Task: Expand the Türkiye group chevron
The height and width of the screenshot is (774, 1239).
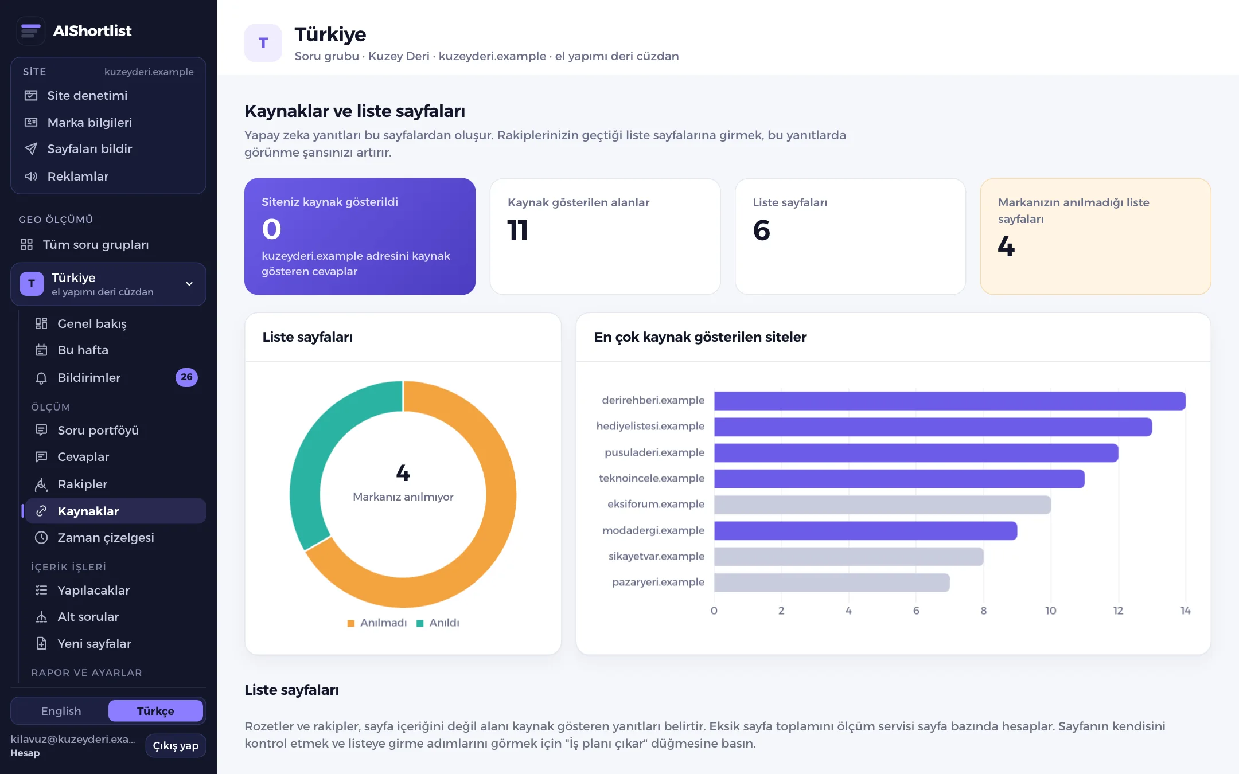Action: click(189, 284)
